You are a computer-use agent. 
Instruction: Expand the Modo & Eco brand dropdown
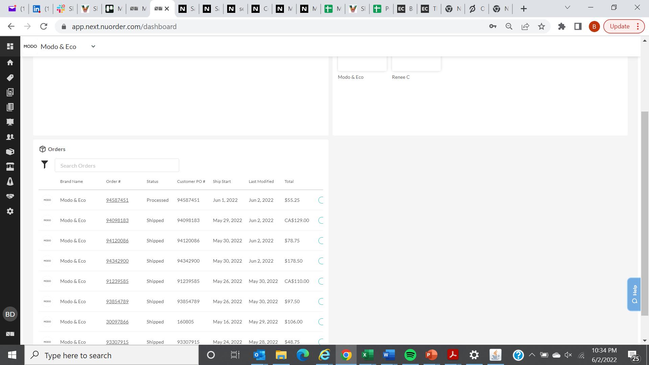(x=93, y=47)
